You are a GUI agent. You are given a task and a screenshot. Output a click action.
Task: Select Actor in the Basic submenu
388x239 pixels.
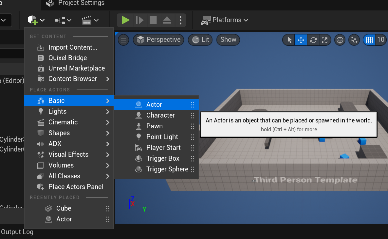156,104
